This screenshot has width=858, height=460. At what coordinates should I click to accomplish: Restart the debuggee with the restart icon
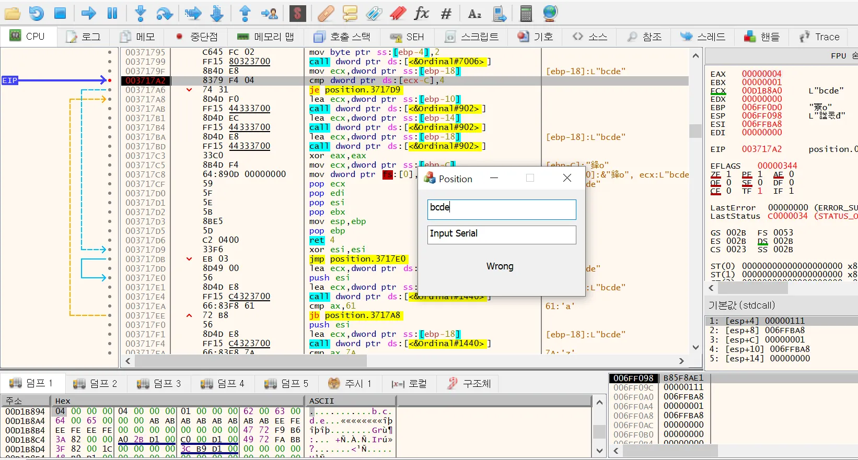[37, 14]
